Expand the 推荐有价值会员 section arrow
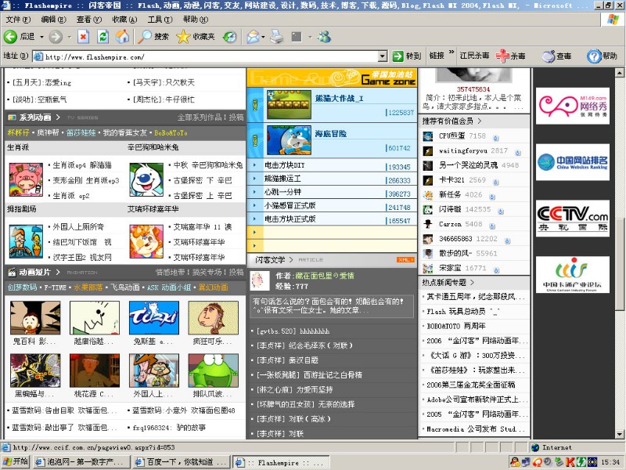The height and width of the screenshot is (470, 626). coord(479,121)
